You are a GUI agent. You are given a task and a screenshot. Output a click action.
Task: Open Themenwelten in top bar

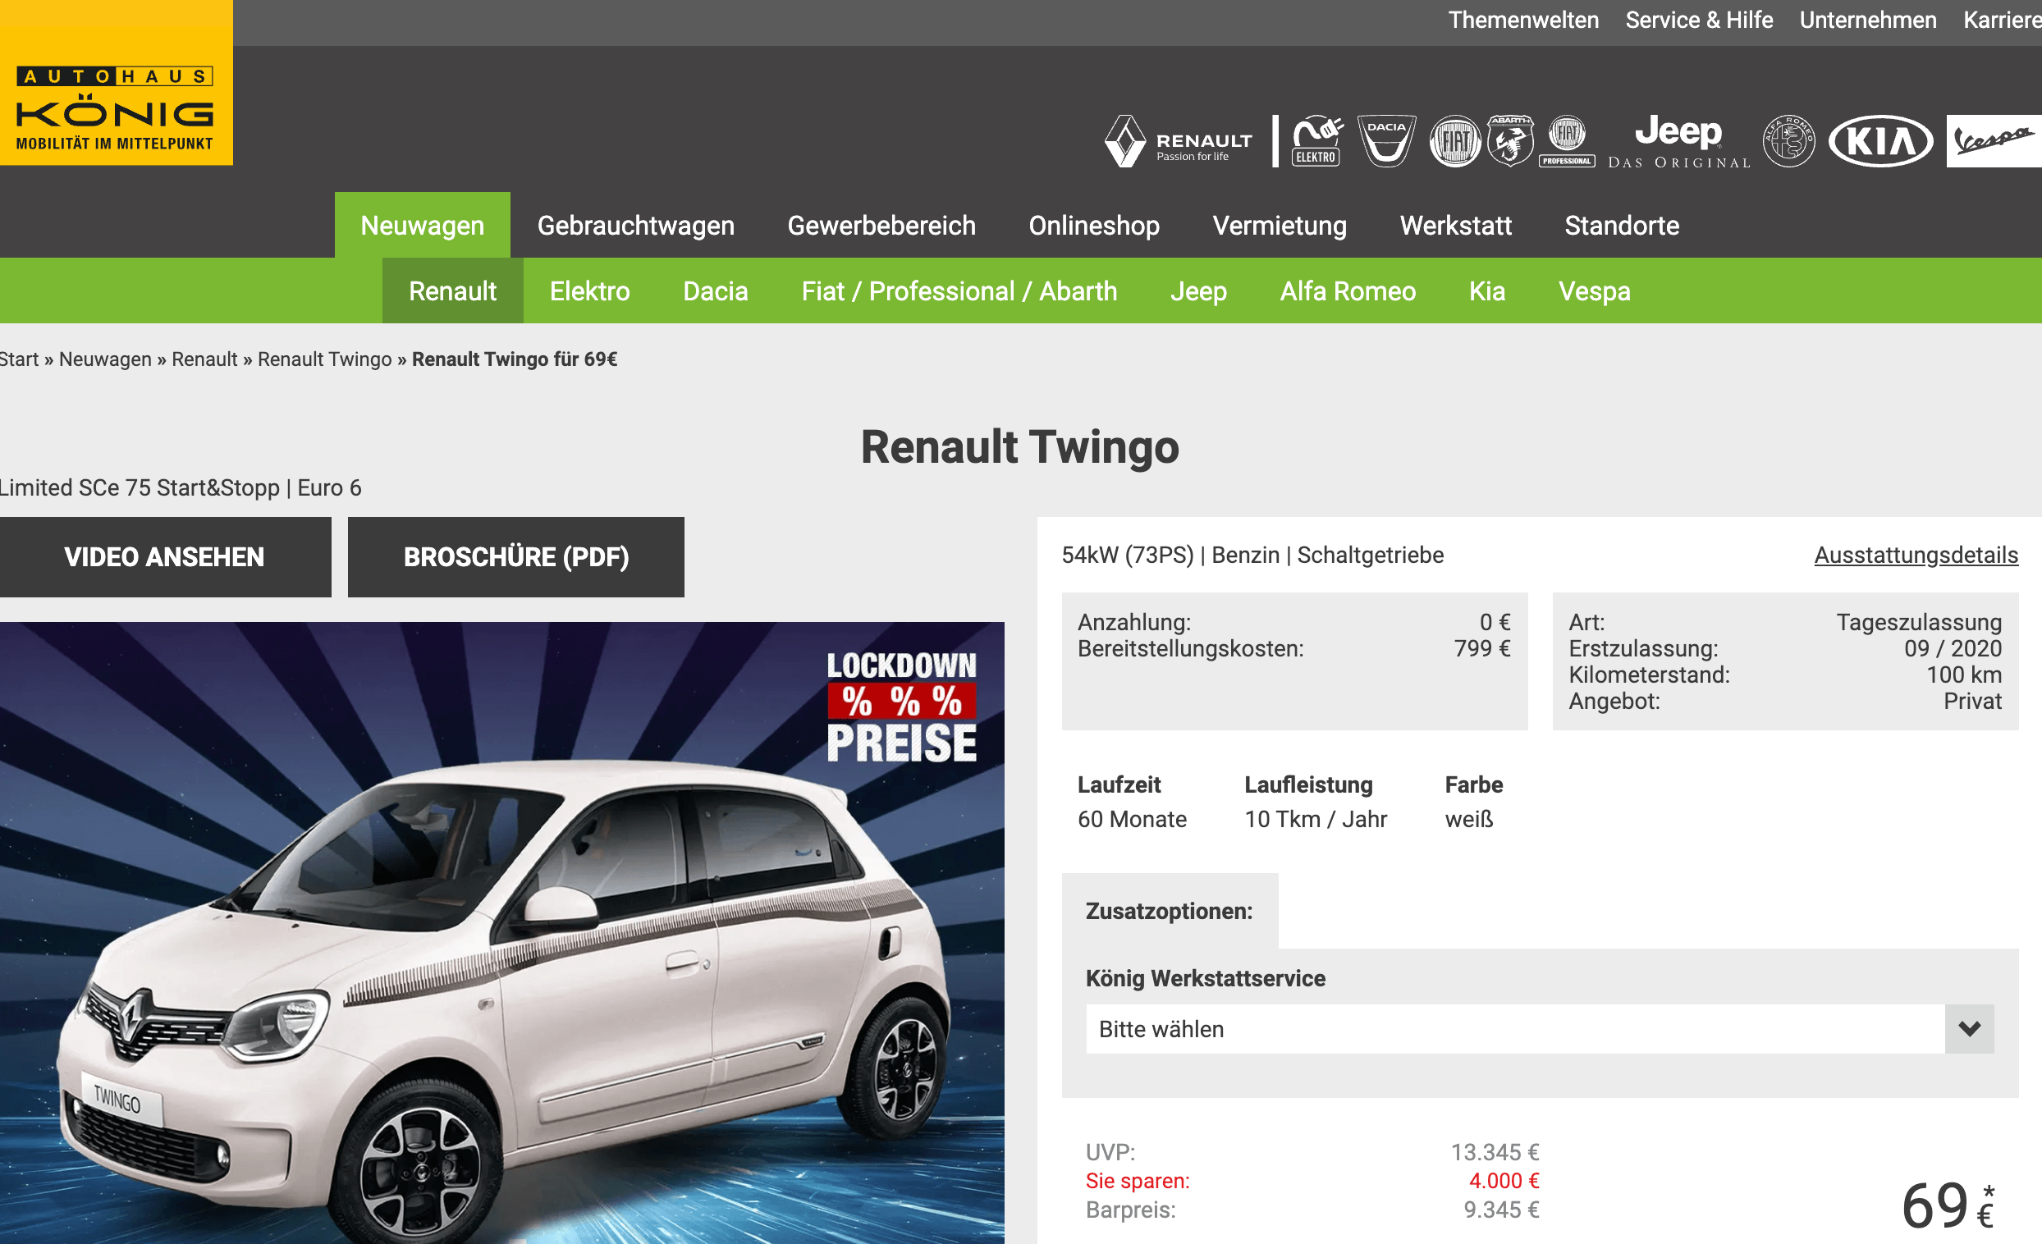pyautogui.click(x=1523, y=20)
